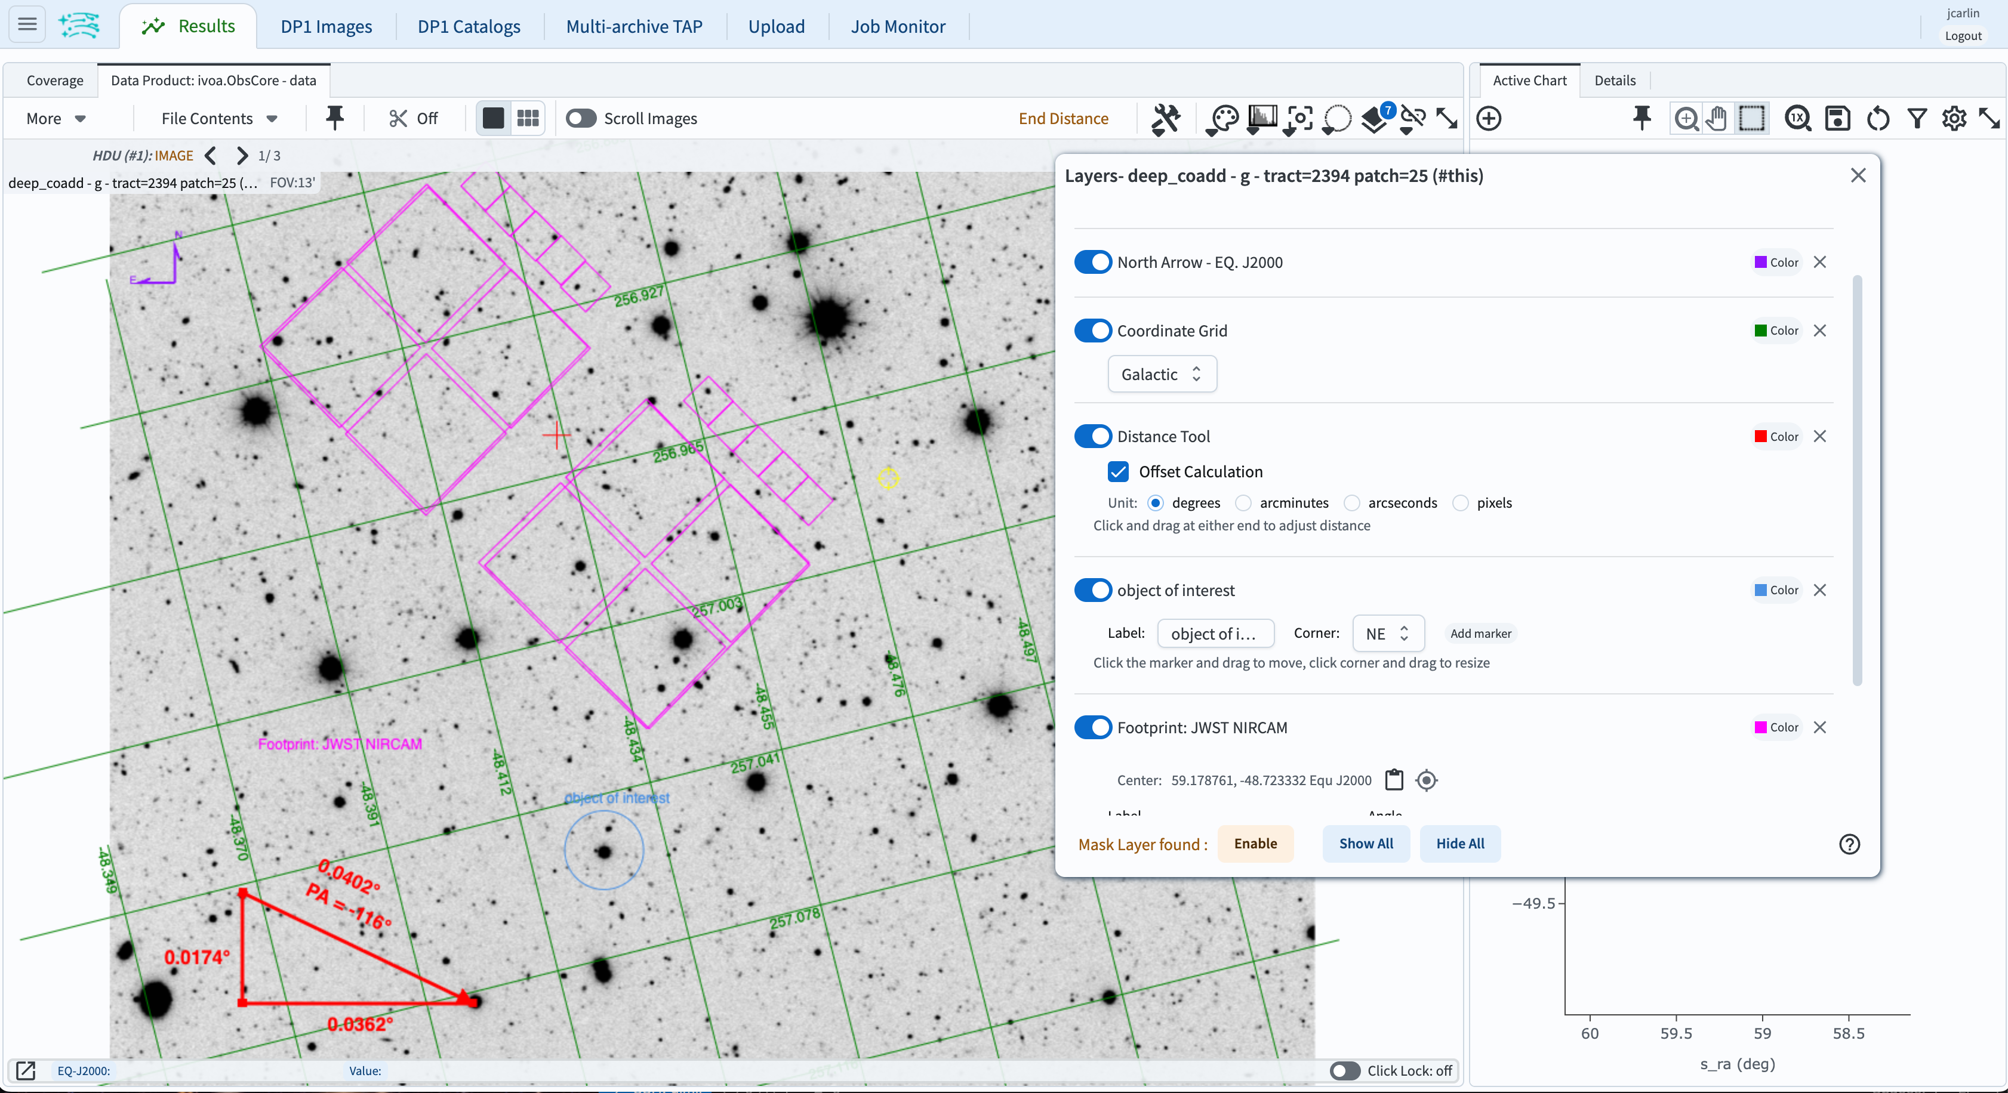
Task: Go to next HDU with right chevron
Action: [x=242, y=156]
